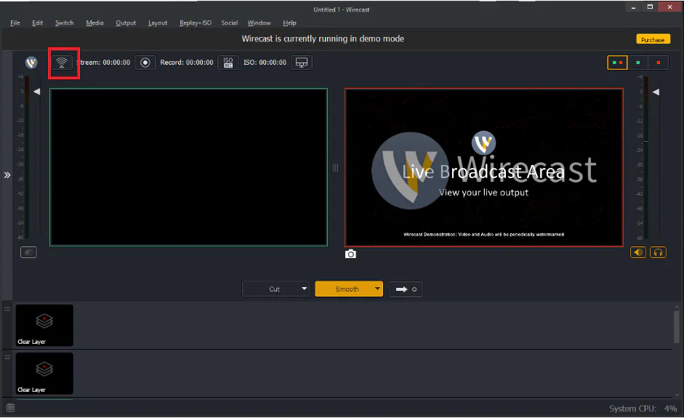Open the Replay+ISO menu
This screenshot has width=684, height=418.
click(x=196, y=23)
